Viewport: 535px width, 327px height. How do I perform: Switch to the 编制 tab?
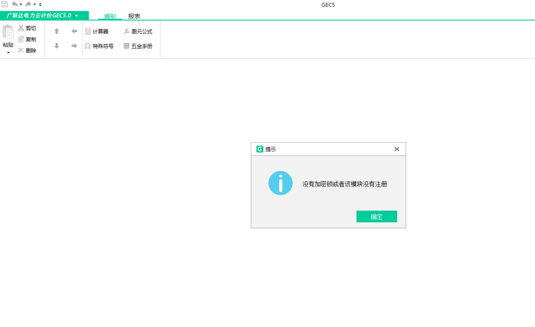point(110,16)
